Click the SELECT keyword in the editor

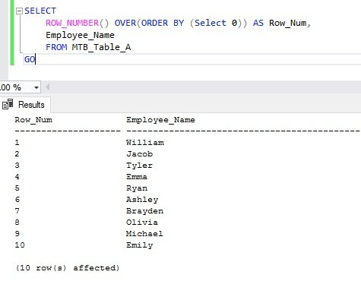40,11
